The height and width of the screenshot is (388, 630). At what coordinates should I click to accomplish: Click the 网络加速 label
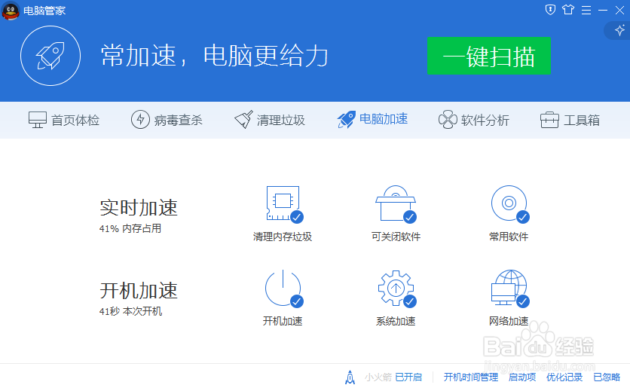click(x=509, y=321)
